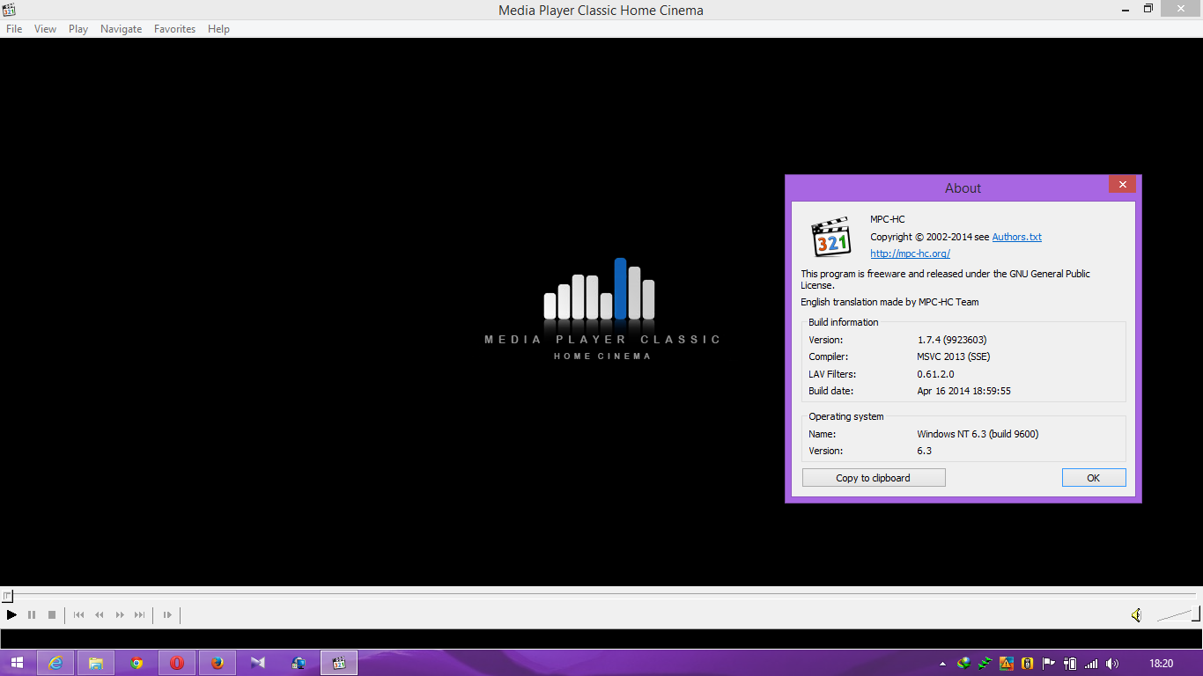Skip to next track button

140,615
